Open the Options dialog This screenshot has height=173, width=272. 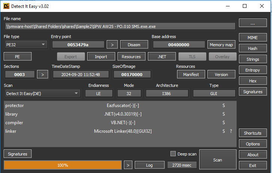click(x=253, y=144)
